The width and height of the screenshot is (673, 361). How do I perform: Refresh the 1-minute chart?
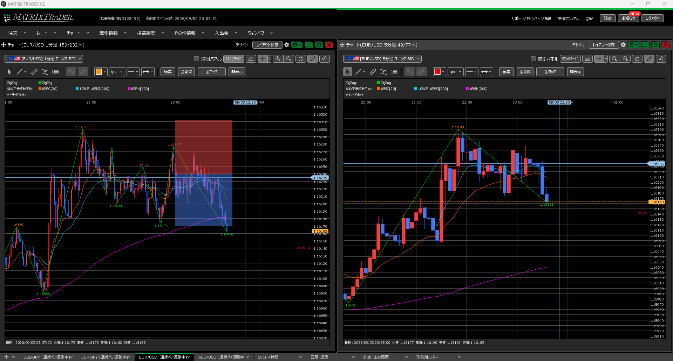point(301,59)
